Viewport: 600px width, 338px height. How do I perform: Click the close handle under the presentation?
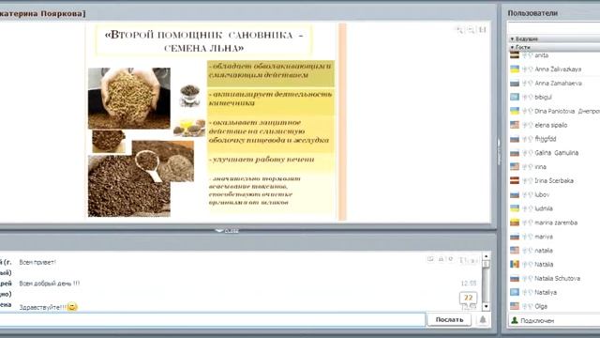pyautogui.click(x=227, y=231)
